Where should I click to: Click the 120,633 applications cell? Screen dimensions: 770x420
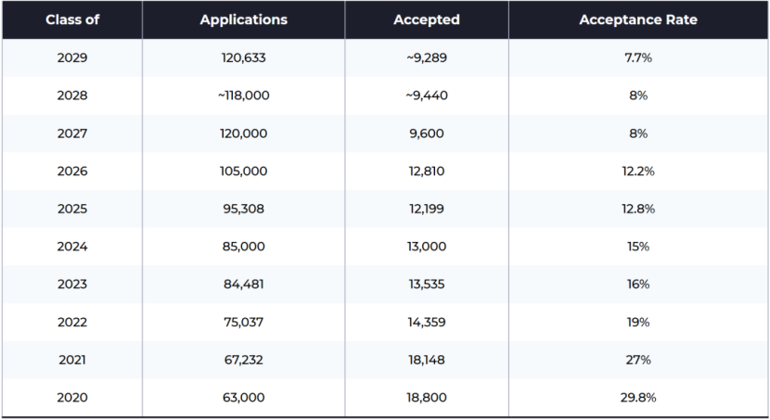click(x=243, y=57)
